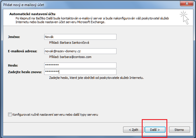Enable Konfigurovat ručně nastavení serveru checkbox
The height and width of the screenshot is (138, 196).
point(10,115)
